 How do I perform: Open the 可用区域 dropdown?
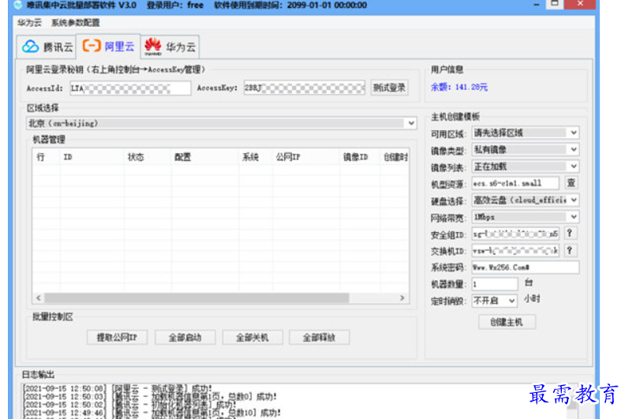573,133
